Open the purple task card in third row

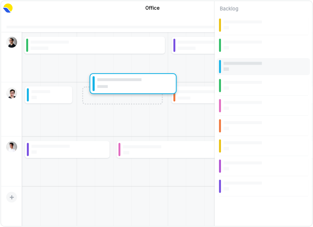[67, 150]
